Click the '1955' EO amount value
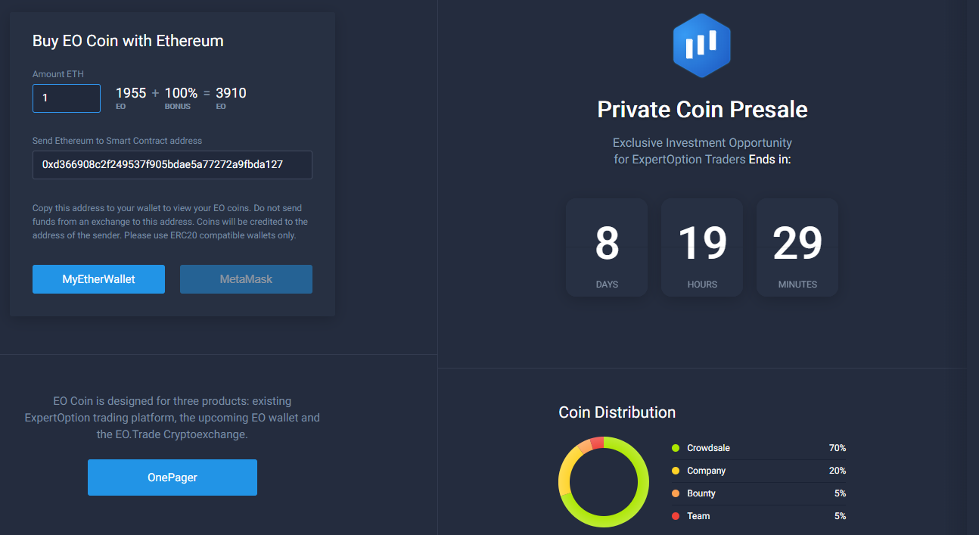 (x=131, y=93)
